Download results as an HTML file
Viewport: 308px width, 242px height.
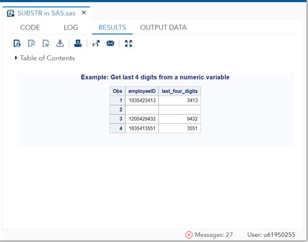17,43
